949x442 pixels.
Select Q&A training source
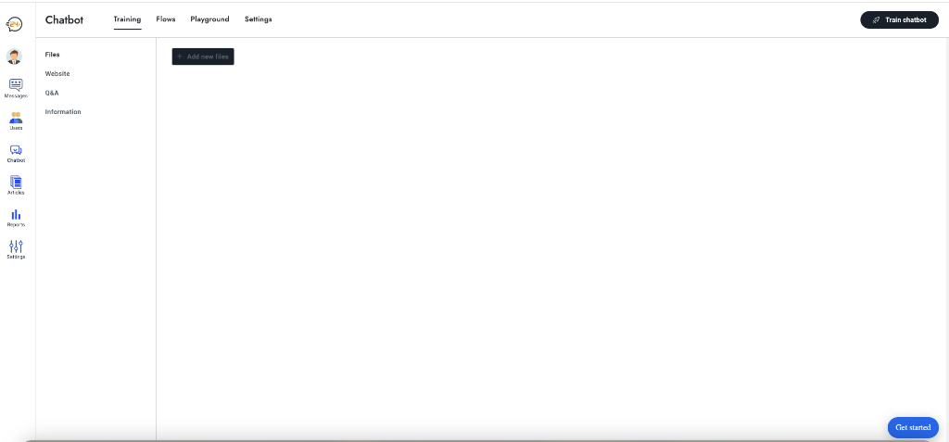point(52,94)
